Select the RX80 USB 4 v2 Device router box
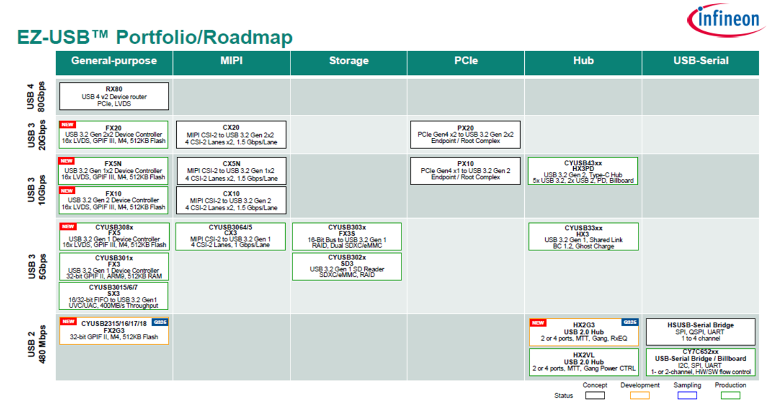The width and height of the screenshot is (778, 406). [114, 96]
